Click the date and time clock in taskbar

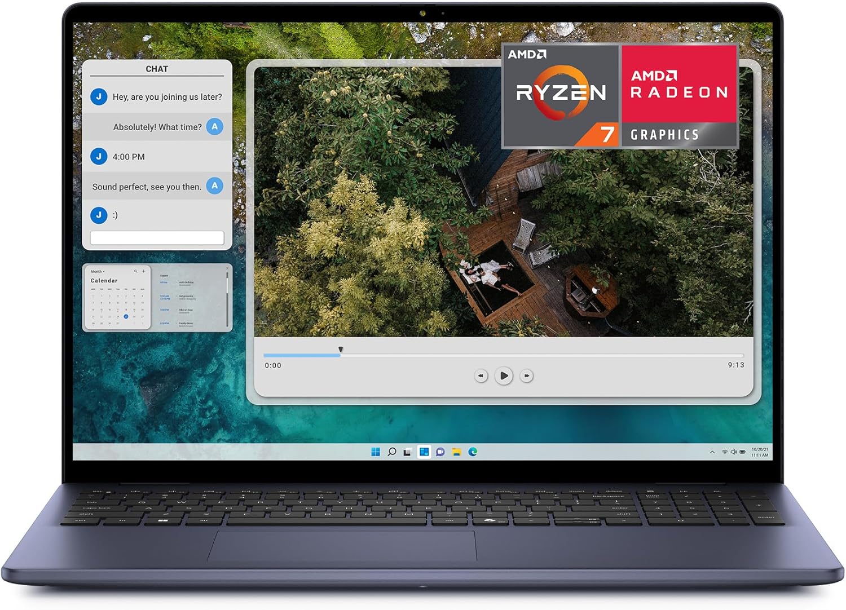coord(759,452)
